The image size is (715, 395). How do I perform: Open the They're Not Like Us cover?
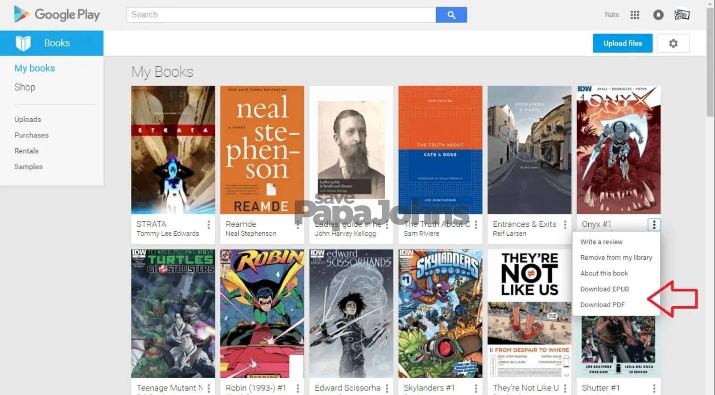[x=529, y=314]
